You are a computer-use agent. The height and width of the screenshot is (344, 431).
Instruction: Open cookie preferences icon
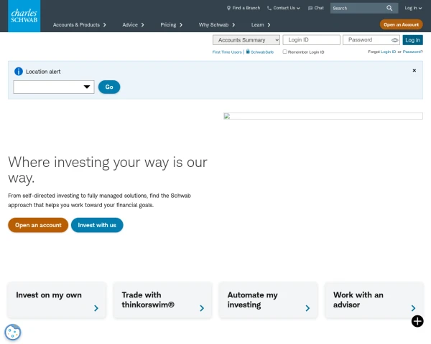point(13,333)
